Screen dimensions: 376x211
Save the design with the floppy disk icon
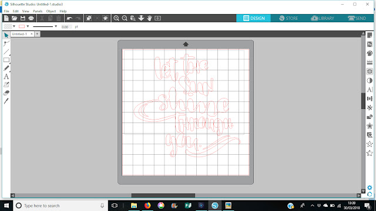[x=23, y=18]
